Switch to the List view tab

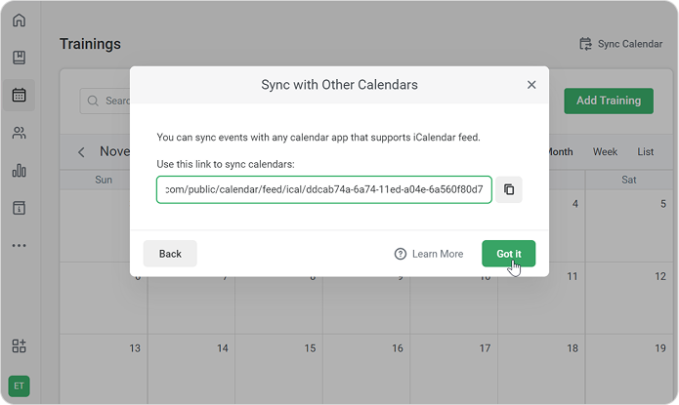645,152
